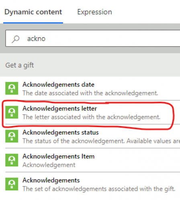Click description 'The date associated with the acknowledgement'
The image size is (180, 200).
pos(90,93)
